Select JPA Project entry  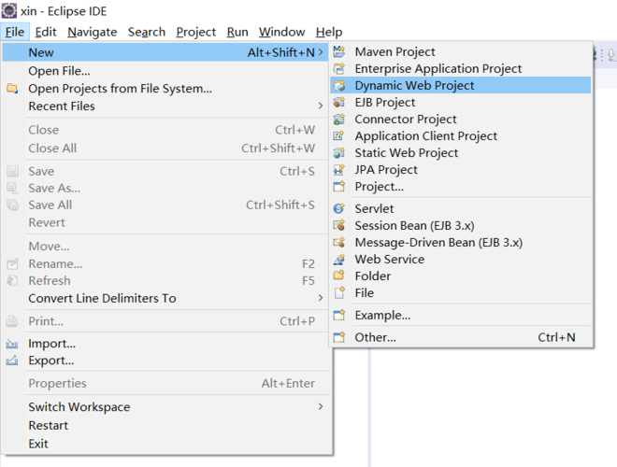460,170
